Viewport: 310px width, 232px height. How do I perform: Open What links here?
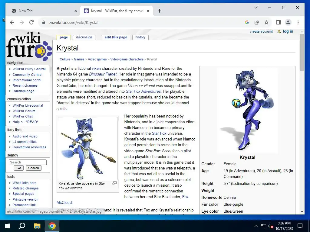(x=24, y=183)
